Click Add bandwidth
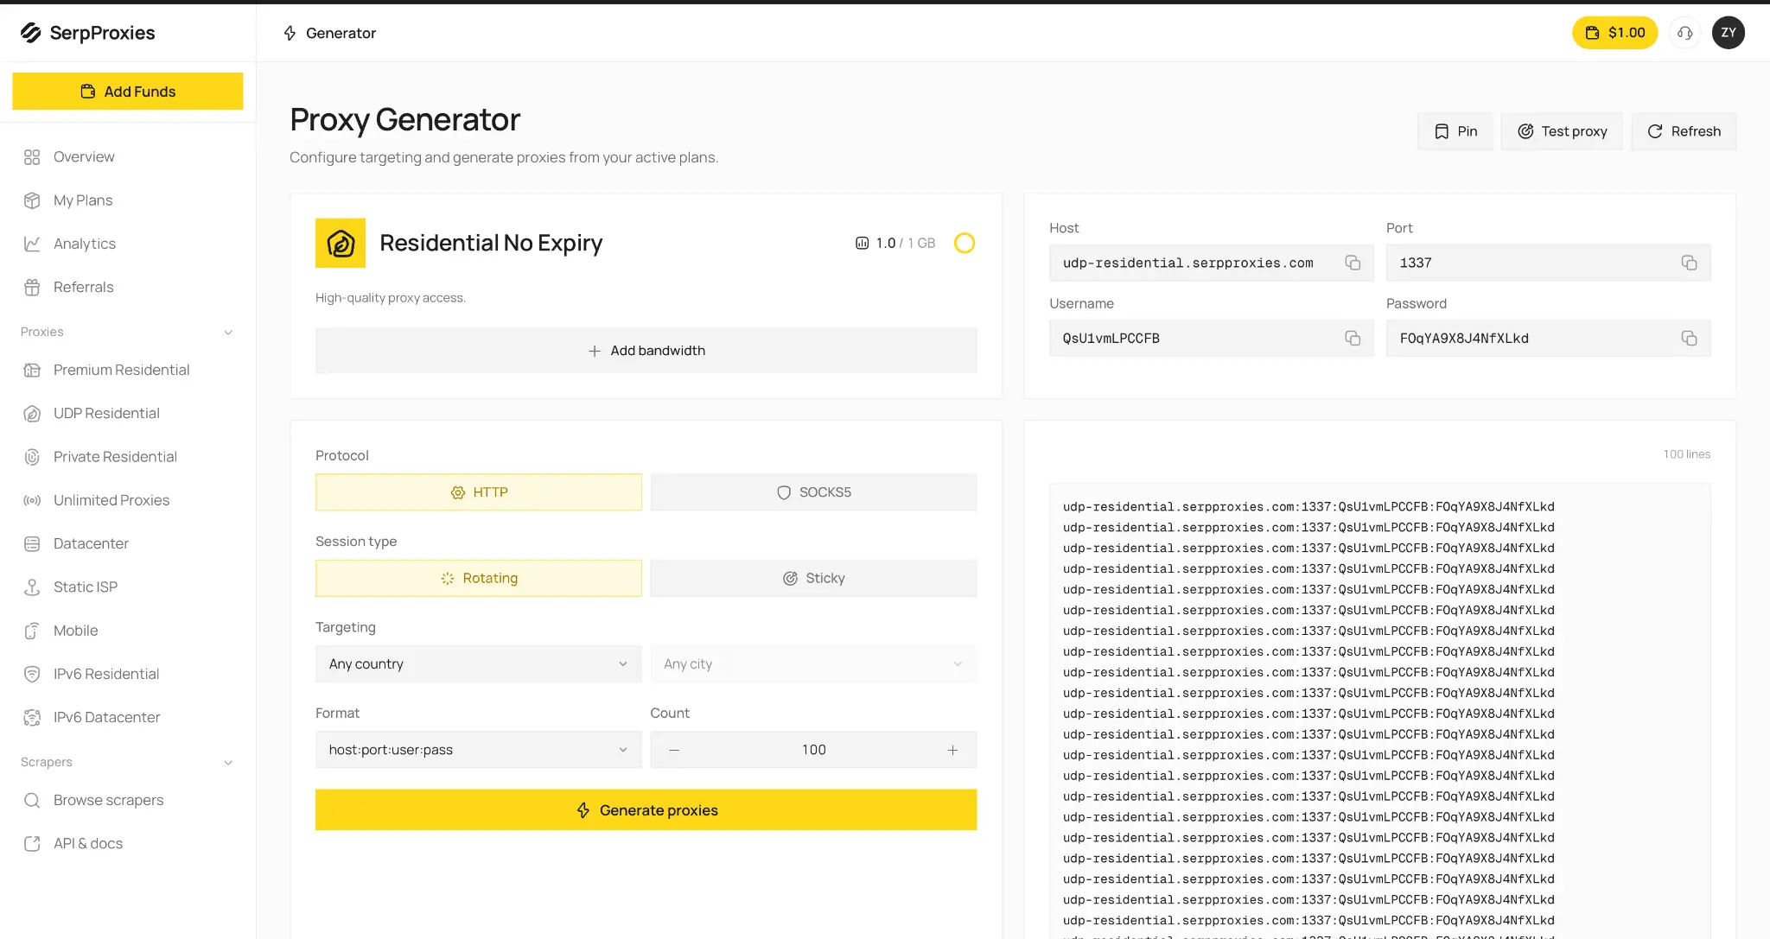 646,351
